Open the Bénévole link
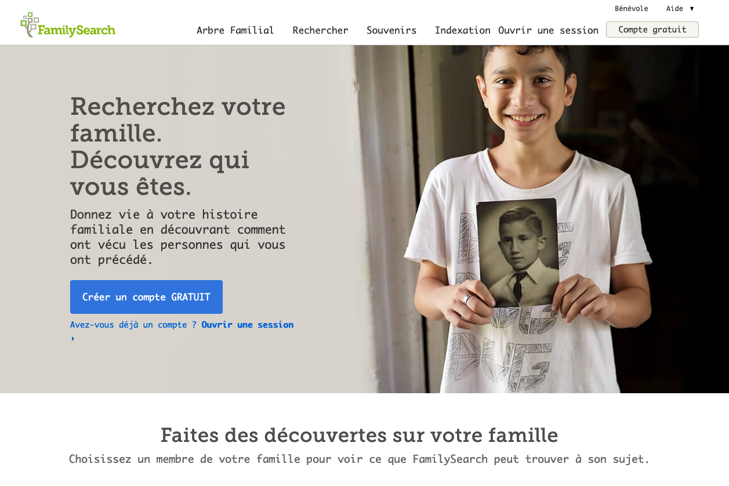 (x=632, y=9)
